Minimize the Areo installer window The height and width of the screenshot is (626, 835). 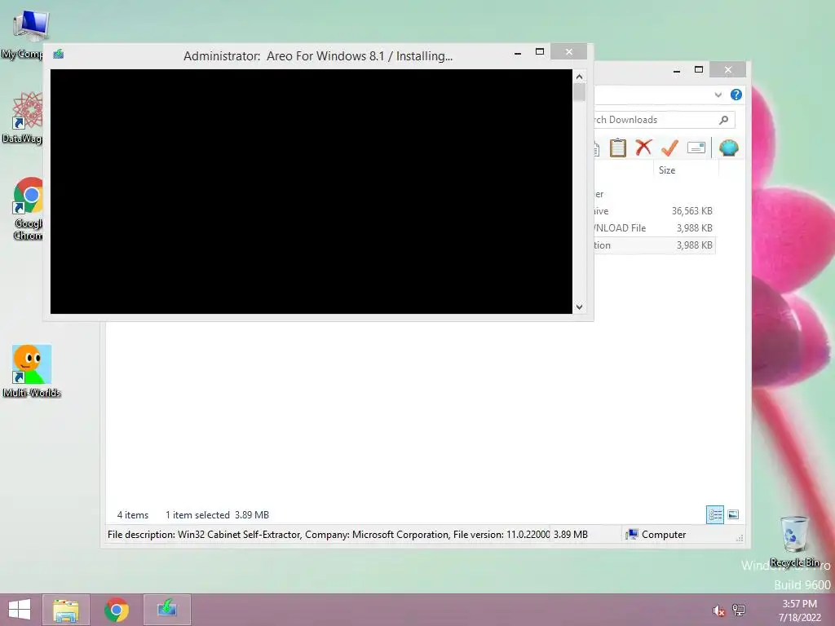[x=518, y=53]
